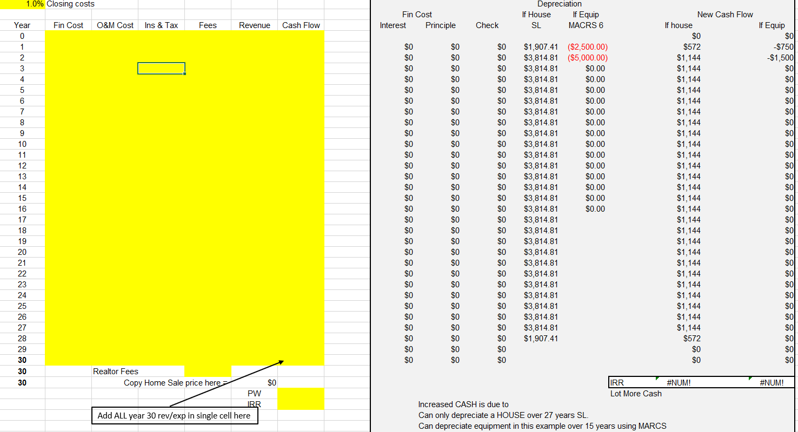
Task: Click the "Cash Flow" header cell
Action: click(x=301, y=25)
